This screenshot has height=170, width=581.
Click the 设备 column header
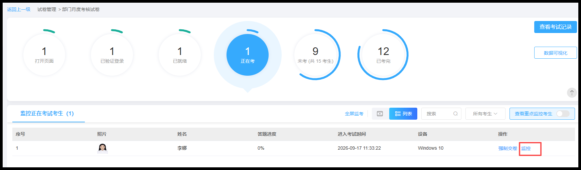pyautogui.click(x=423, y=134)
